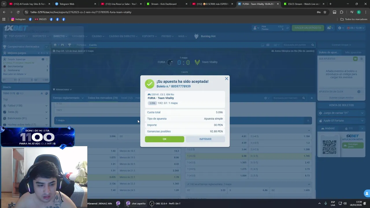The height and width of the screenshot is (208, 370).
Task: Select Todos los mercados (78) tab
Action: tap(103, 98)
